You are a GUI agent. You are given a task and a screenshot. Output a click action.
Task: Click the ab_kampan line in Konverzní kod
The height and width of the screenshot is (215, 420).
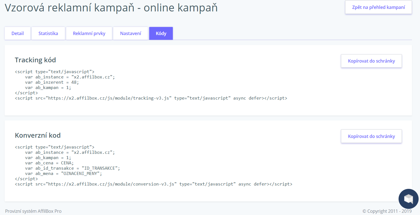[48, 158]
